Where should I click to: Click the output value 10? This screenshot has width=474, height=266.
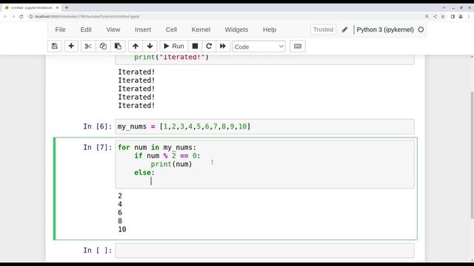122,230
